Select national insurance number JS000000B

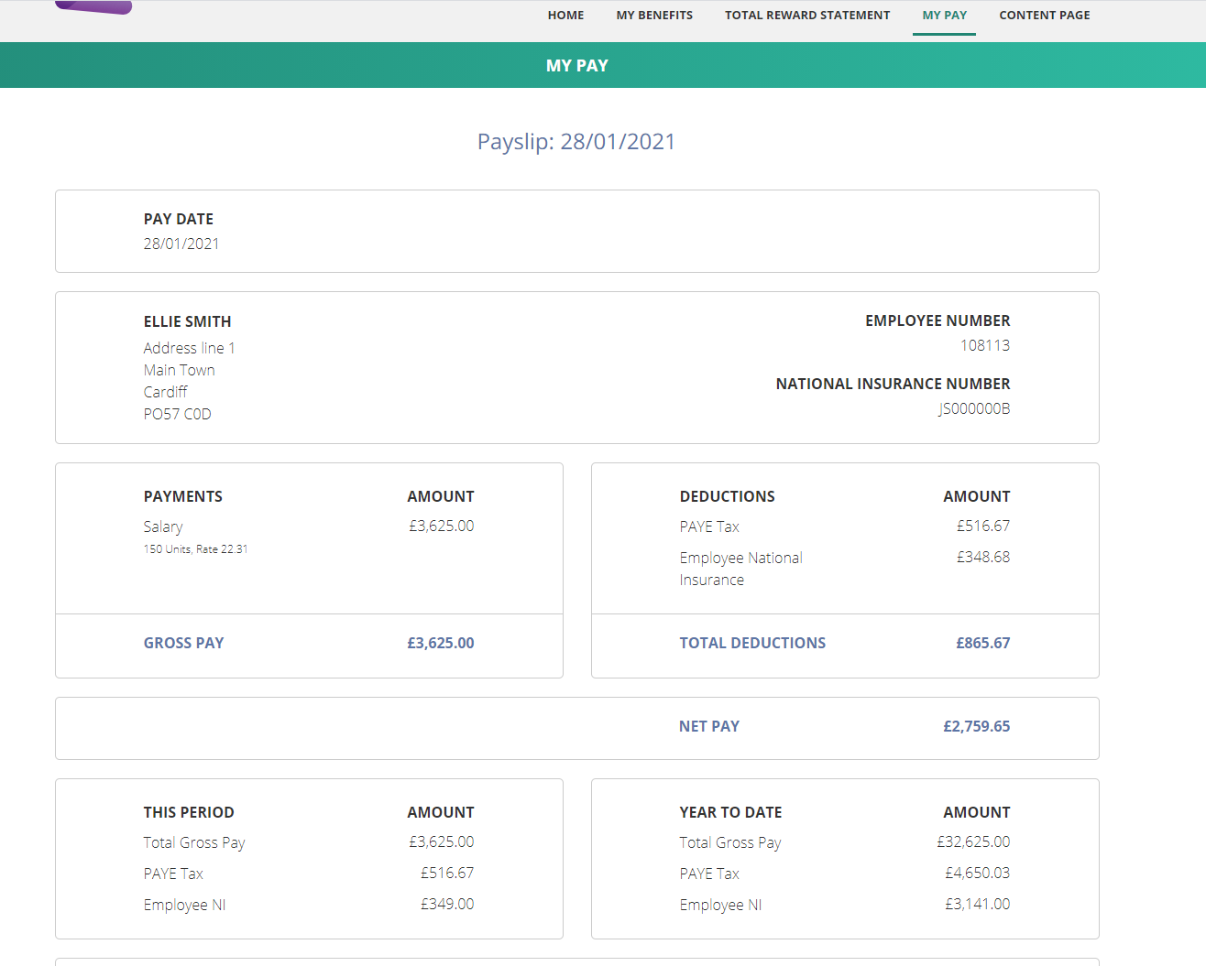click(x=974, y=408)
